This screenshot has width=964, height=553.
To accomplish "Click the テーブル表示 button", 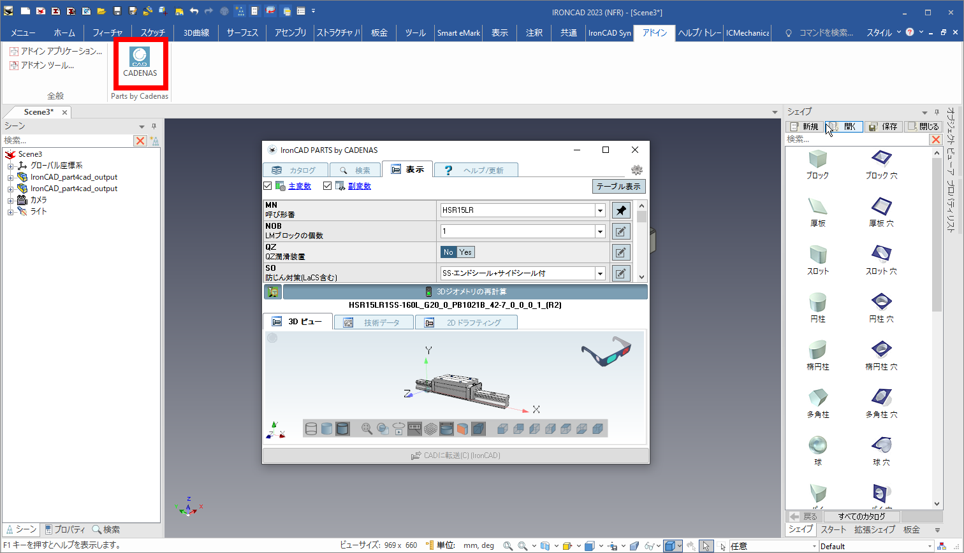I will pos(618,186).
